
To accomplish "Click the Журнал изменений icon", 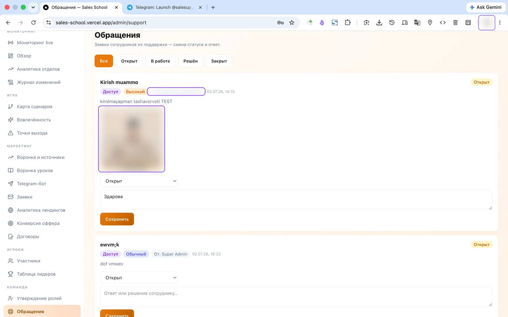I will tap(10, 82).
